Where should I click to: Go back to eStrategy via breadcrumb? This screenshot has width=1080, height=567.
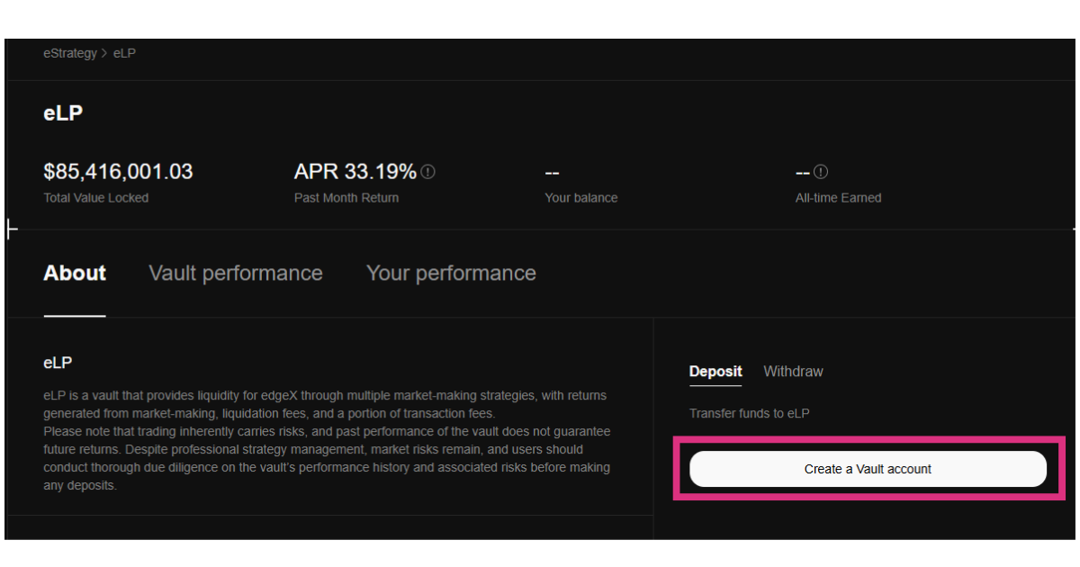[69, 53]
